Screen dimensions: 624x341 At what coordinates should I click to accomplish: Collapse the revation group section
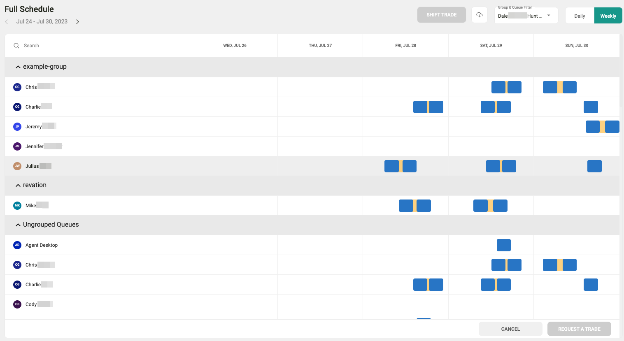[18, 186]
